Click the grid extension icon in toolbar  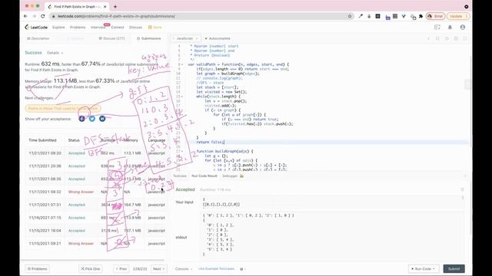tap(395, 16)
